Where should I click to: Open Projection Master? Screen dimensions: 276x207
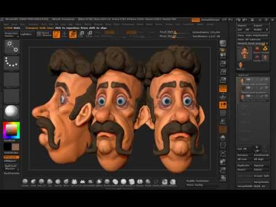click(11, 34)
